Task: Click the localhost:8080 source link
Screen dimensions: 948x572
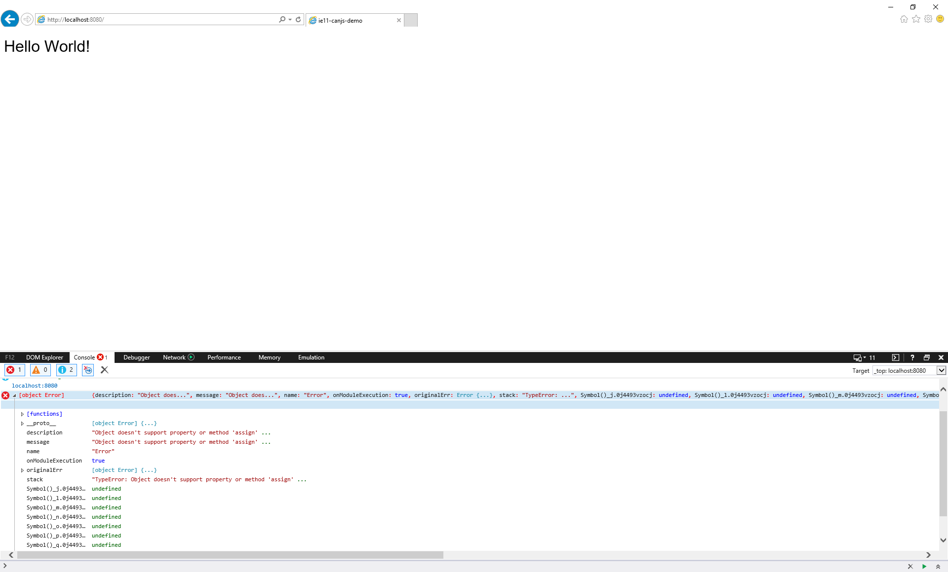Action: [35, 386]
